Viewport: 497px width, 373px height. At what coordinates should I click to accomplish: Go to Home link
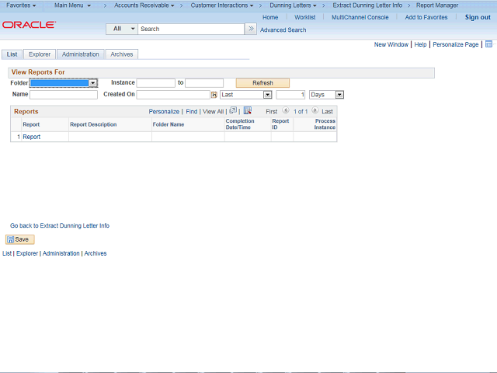tap(270, 17)
